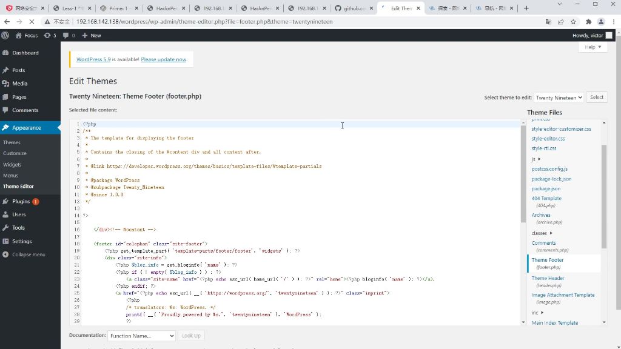Go back with the browser back arrow
This screenshot has width=621, height=349.
coord(7,22)
